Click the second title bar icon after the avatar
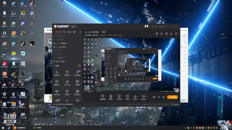 [156, 27]
